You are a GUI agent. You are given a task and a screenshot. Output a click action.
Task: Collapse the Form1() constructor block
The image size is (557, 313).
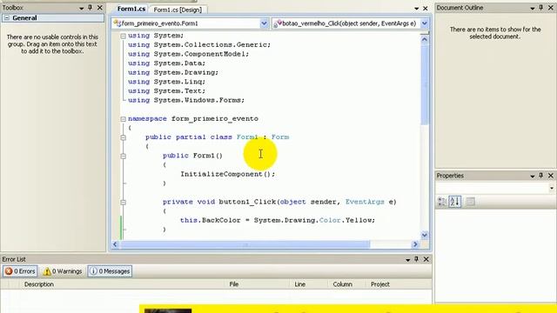[123, 156]
